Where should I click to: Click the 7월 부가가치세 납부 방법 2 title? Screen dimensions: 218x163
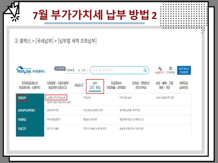(95, 15)
